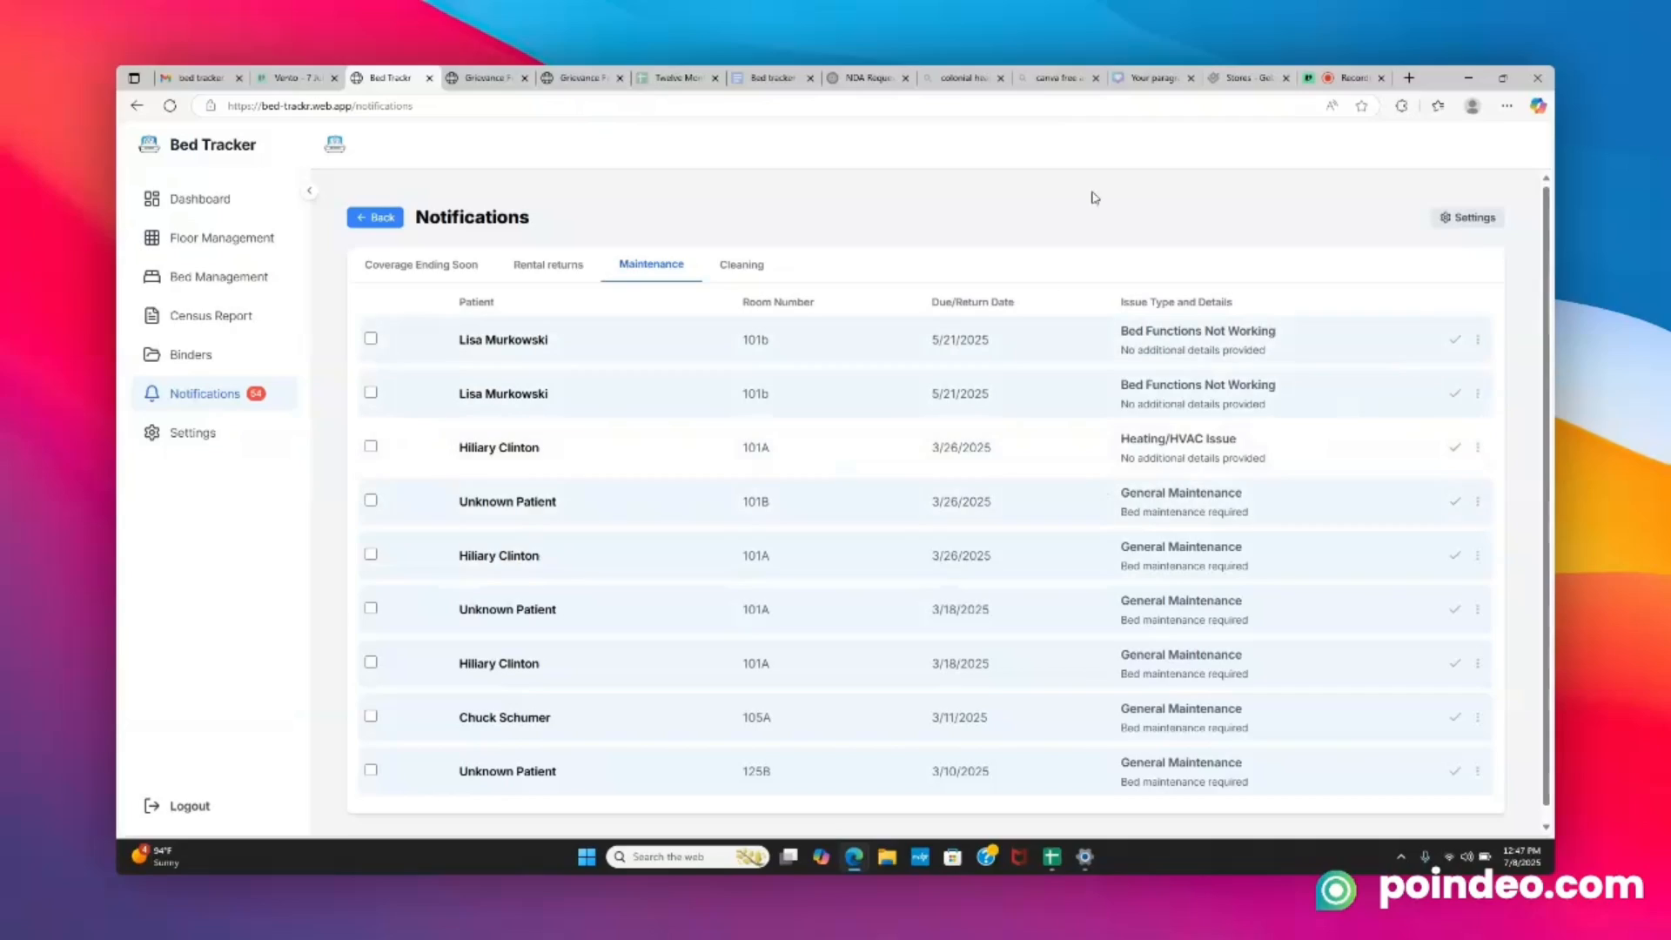Check the checkbox for Hiliary Clinton's Heating/HVAC issue
This screenshot has width=1671, height=940.
(371, 446)
